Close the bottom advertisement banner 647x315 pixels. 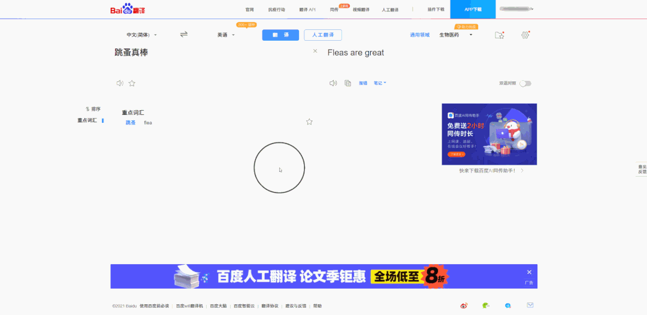pos(530,272)
